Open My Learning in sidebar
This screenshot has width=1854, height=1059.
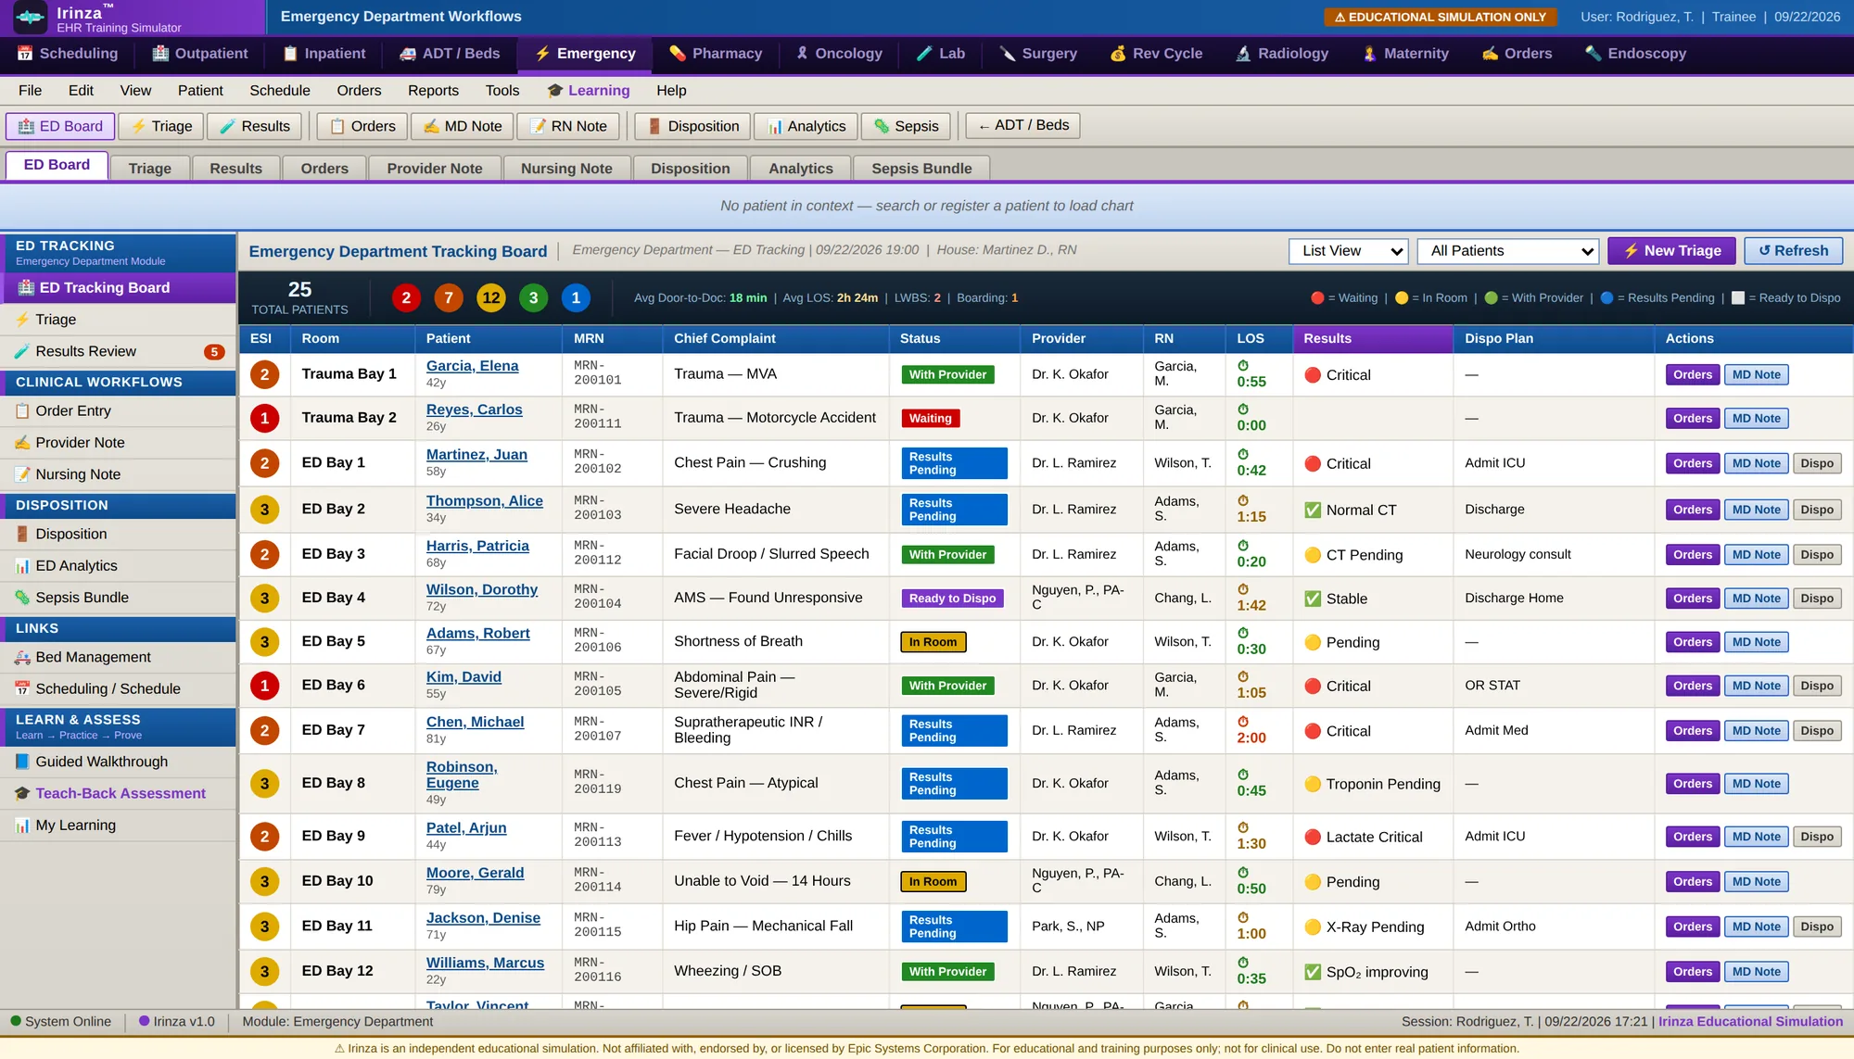pyautogui.click(x=119, y=826)
